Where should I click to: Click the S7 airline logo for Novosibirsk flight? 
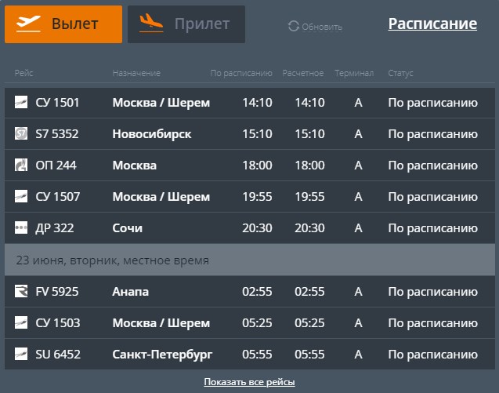[x=21, y=134]
